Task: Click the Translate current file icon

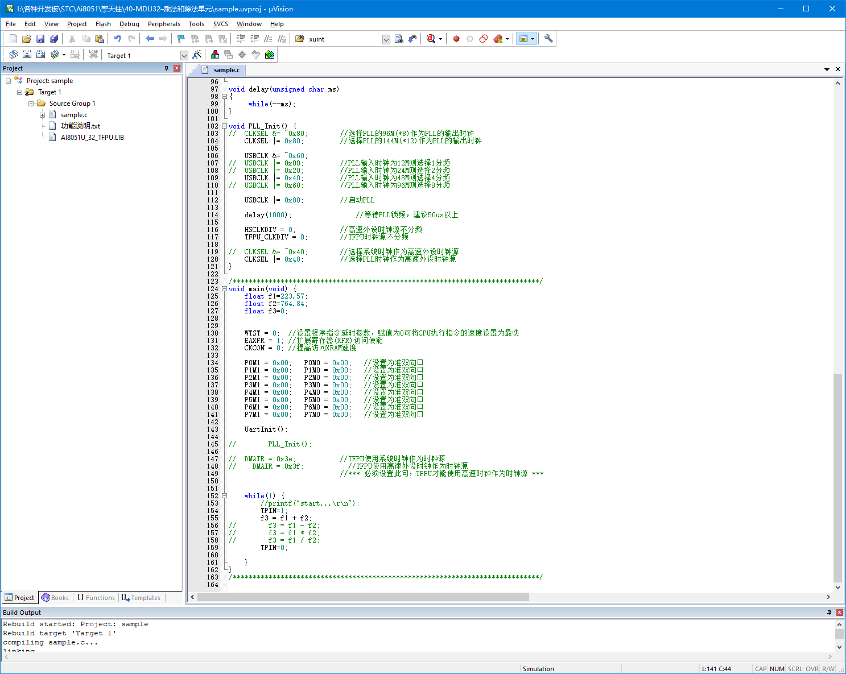Action: 13,55
